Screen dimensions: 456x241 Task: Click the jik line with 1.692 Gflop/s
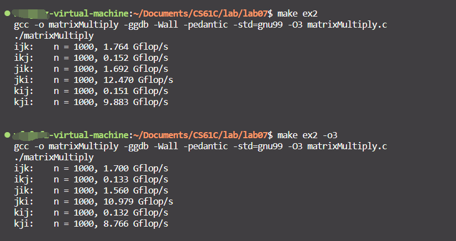point(91,69)
